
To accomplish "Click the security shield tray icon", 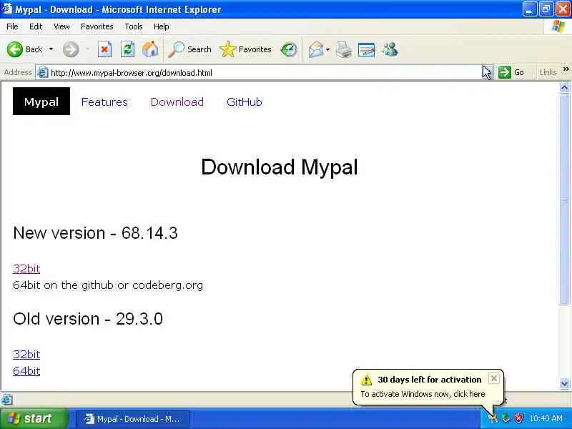I will (x=518, y=418).
